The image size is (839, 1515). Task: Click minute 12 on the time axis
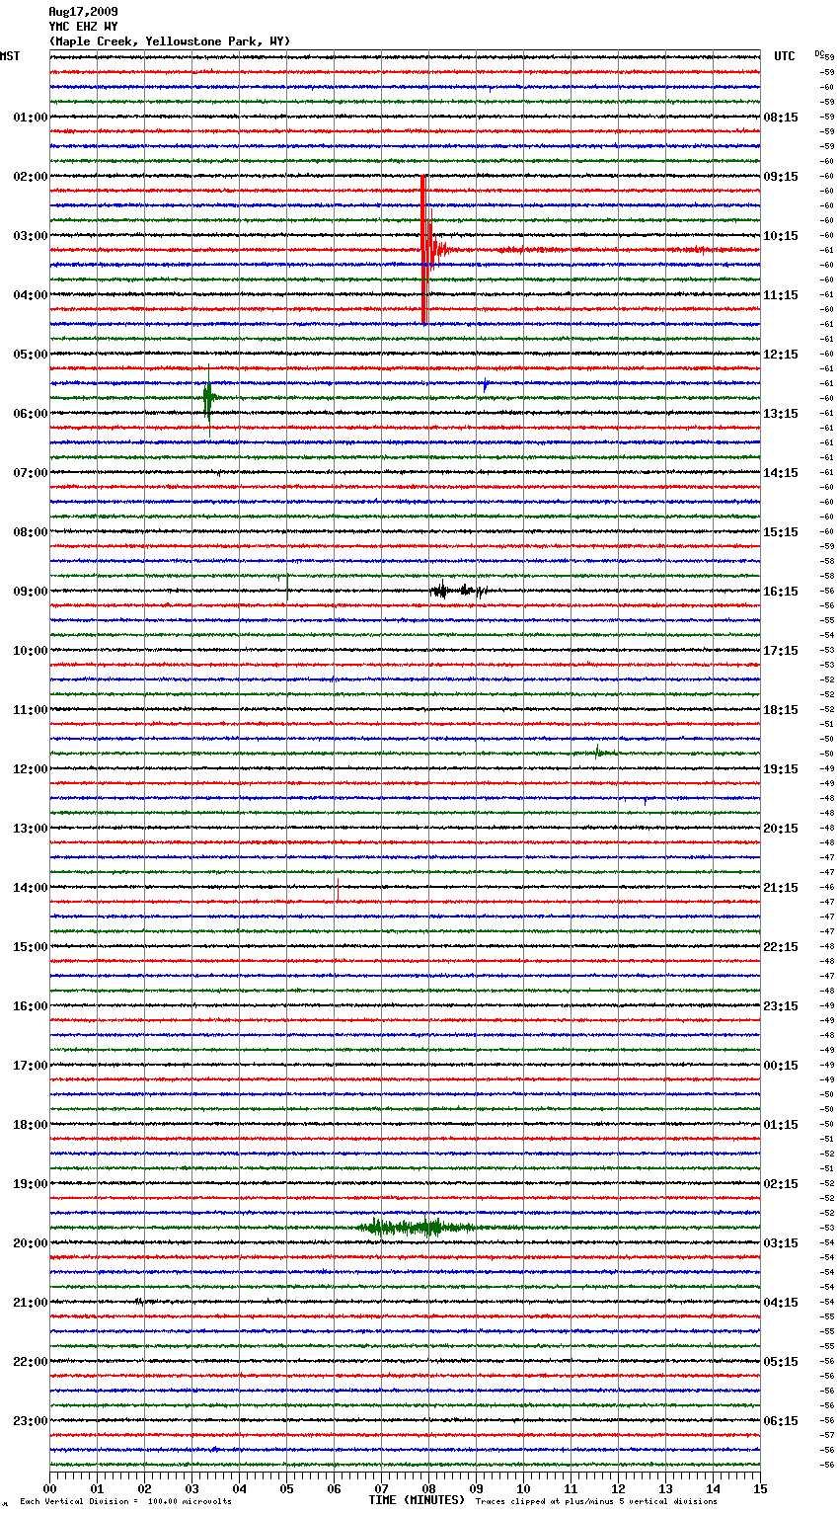[x=619, y=1488]
